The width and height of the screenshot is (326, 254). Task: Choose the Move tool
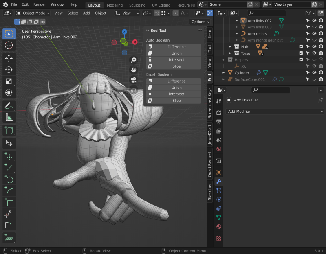point(9,58)
